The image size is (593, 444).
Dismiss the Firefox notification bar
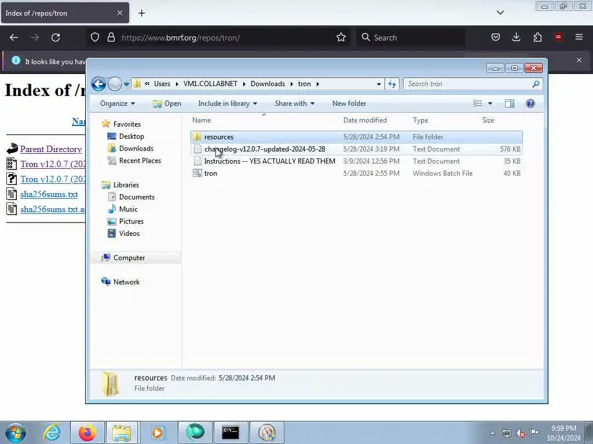[579, 60]
